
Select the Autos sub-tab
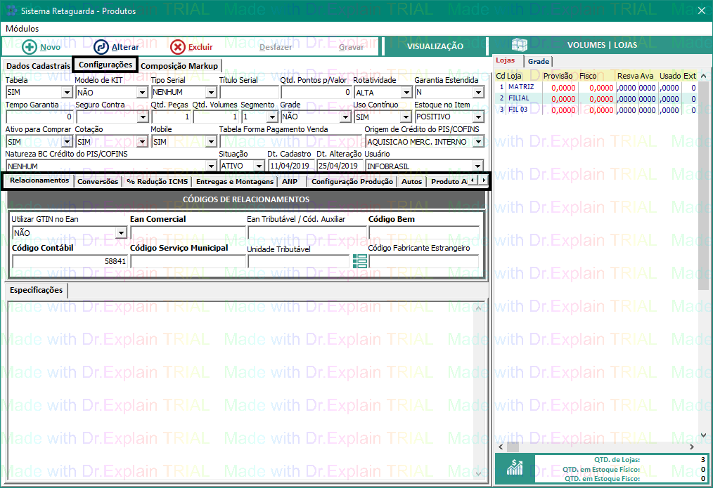411,181
